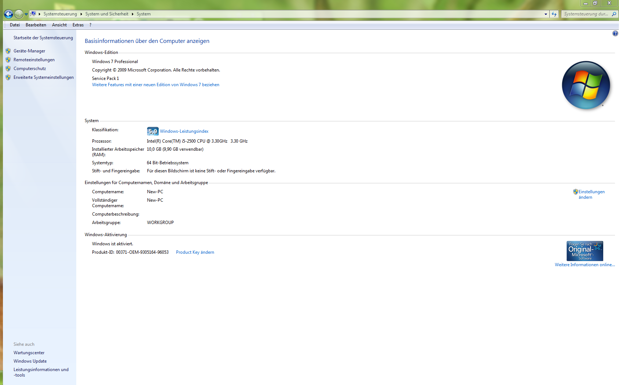Open the Bearbeiten menu
Screen dimensions: 619x385
tap(36, 25)
